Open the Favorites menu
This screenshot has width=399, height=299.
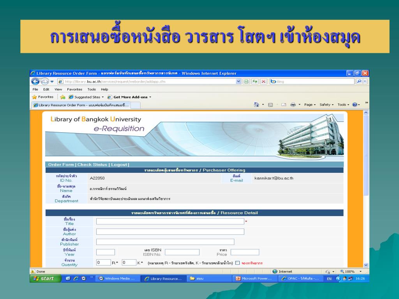click(74, 90)
